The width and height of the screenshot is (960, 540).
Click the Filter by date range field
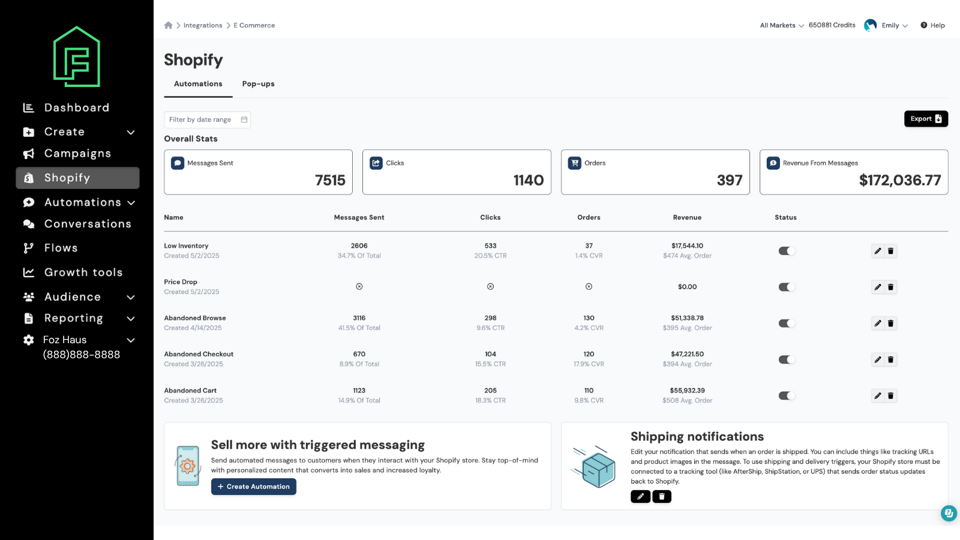pos(208,119)
